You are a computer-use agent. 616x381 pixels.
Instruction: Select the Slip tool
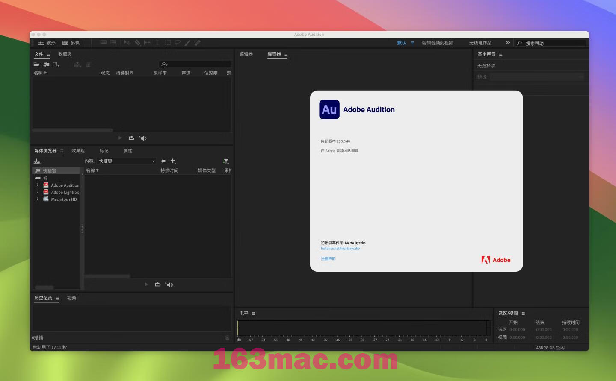click(148, 43)
